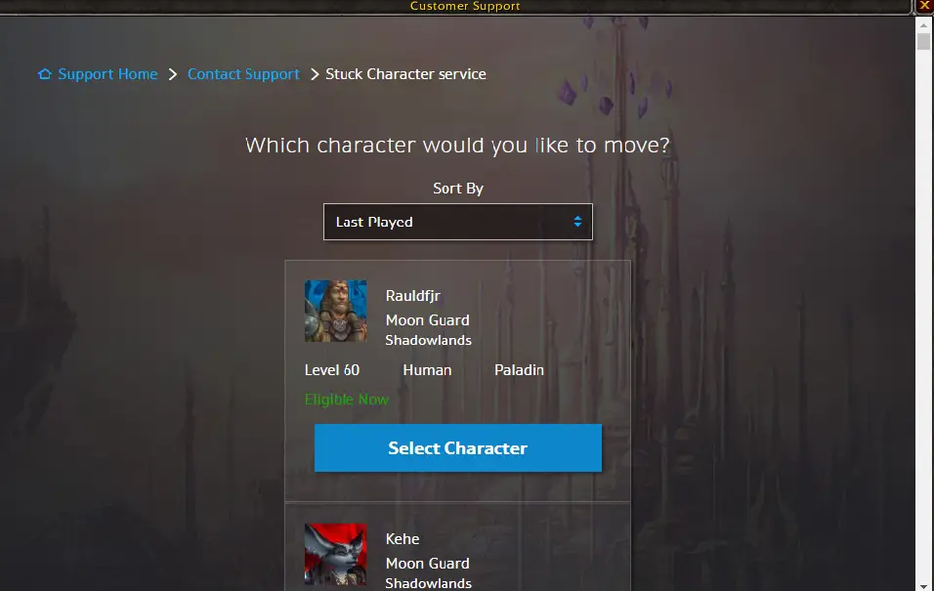The width and height of the screenshot is (934, 591).
Task: Click the Paladin class text
Action: [519, 370]
